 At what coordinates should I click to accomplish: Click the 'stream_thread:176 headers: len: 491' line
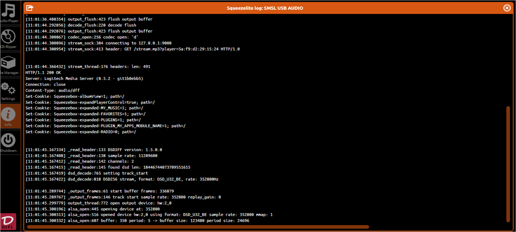(87, 66)
